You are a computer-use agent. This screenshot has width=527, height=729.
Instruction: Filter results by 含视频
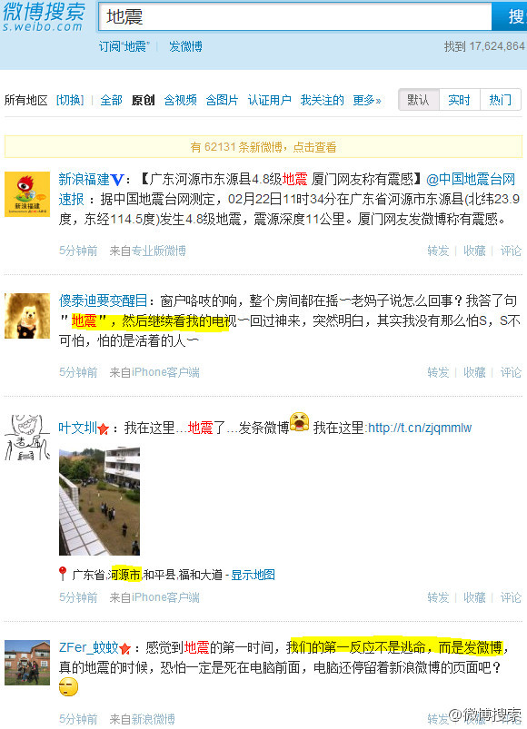181,100
